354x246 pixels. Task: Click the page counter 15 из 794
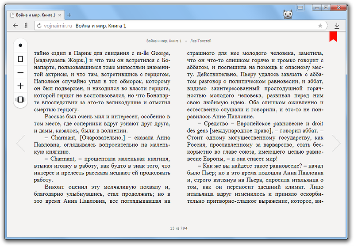[179, 228]
